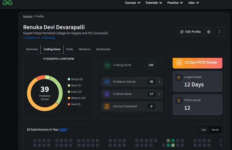Click the Medium (22) legend swatch
232x150 pixels.
69,98
